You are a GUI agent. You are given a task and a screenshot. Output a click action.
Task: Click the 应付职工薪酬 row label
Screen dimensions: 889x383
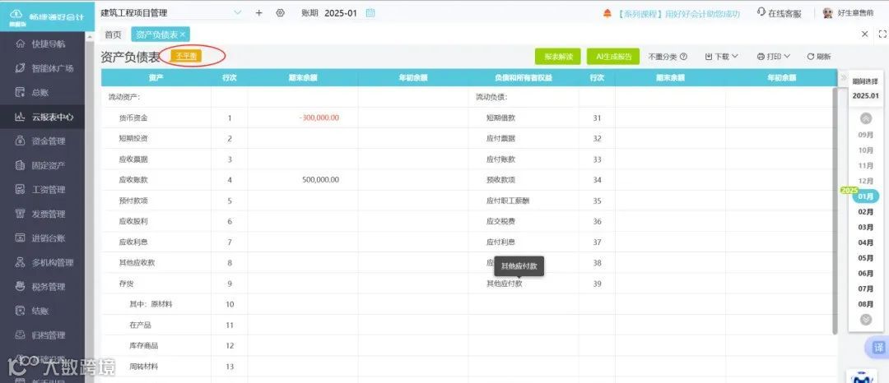507,201
